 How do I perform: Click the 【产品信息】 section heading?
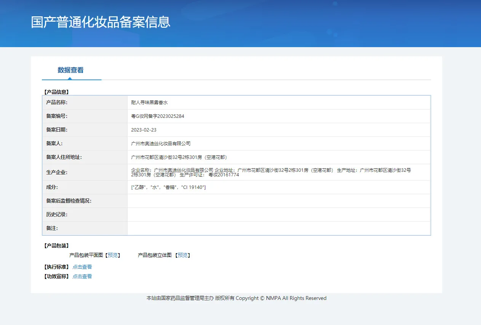pos(56,92)
